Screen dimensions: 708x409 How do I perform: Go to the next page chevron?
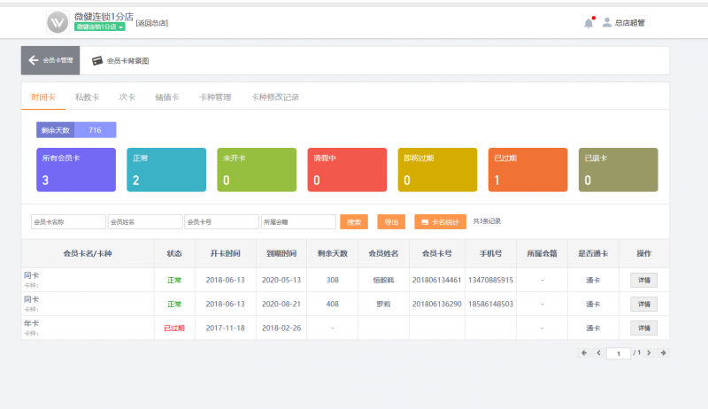click(649, 353)
